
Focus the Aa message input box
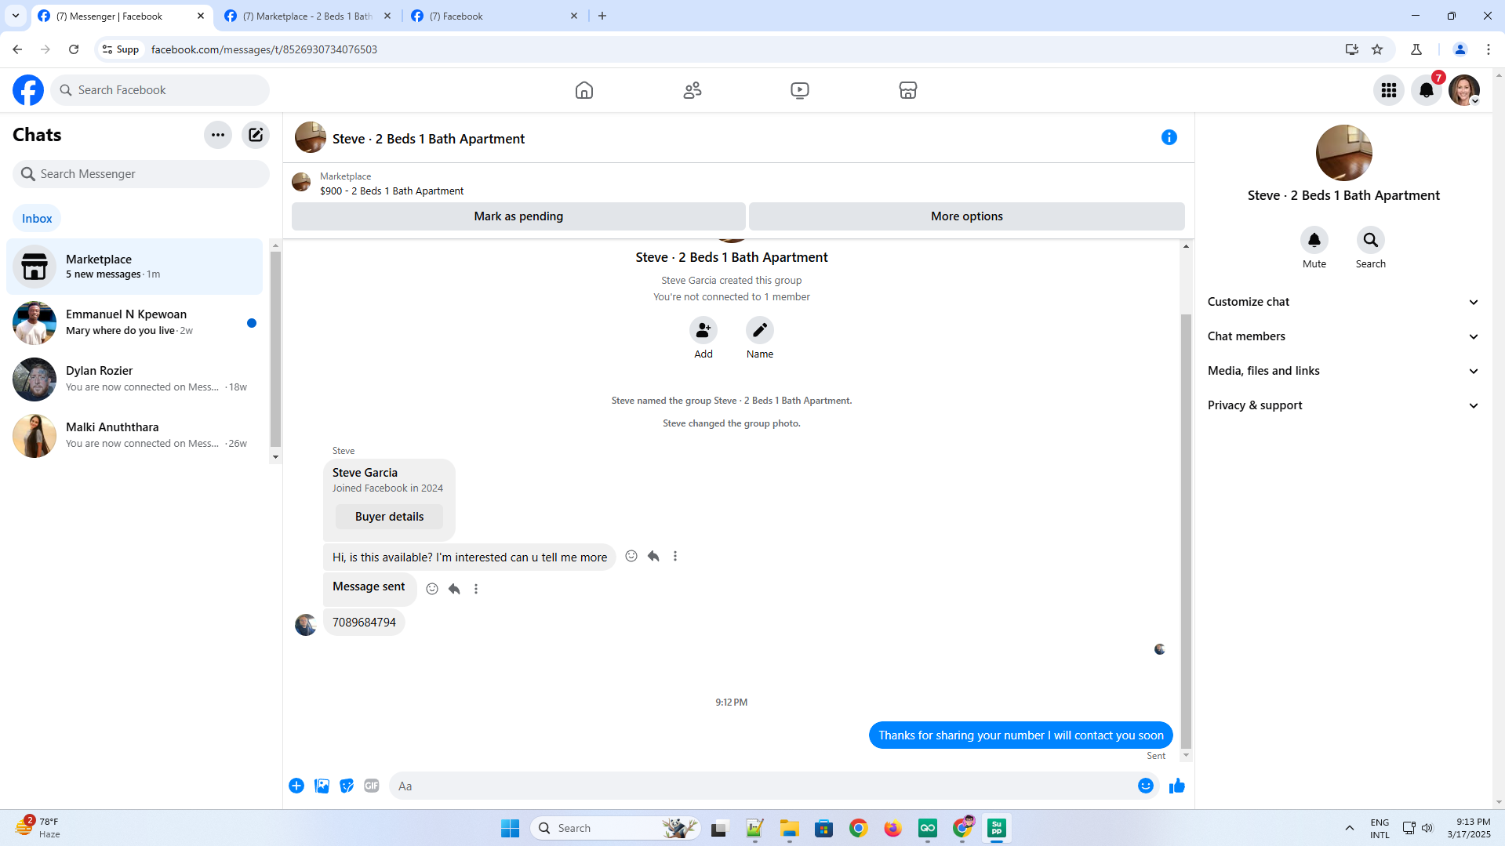[x=761, y=786]
